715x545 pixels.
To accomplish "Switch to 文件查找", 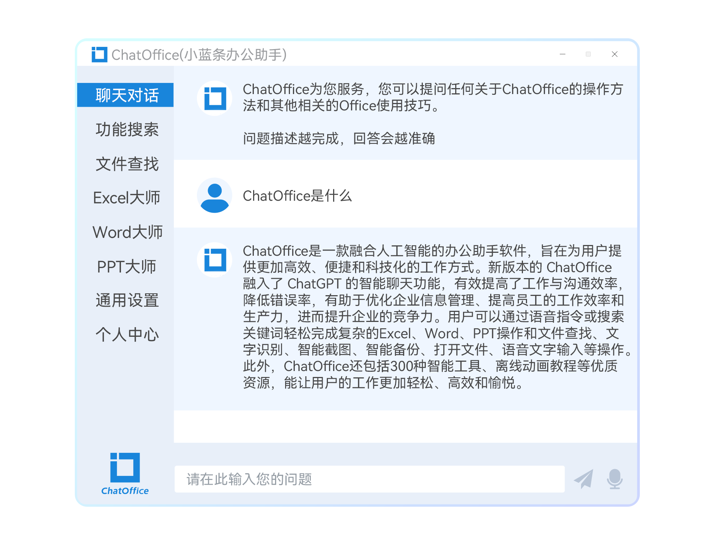I will click(127, 164).
